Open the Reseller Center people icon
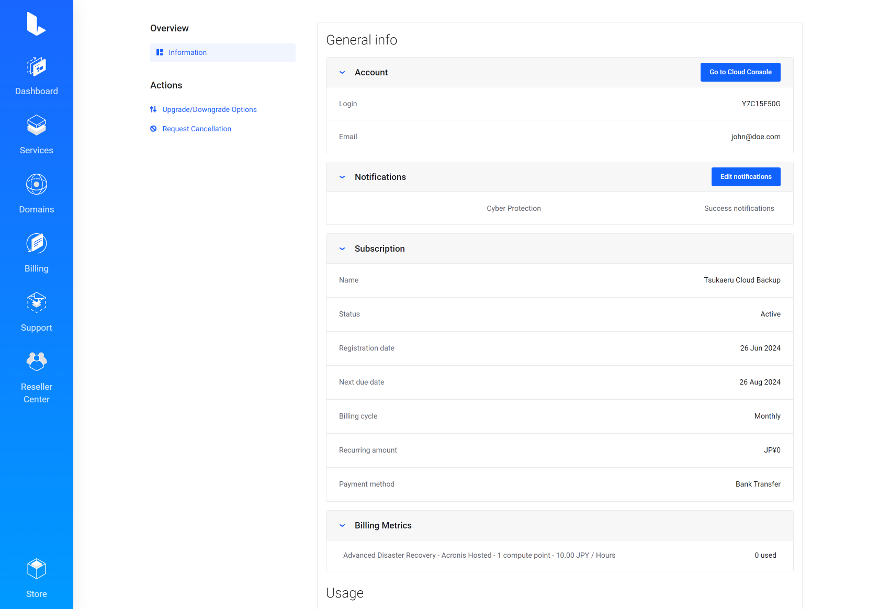 (x=37, y=362)
